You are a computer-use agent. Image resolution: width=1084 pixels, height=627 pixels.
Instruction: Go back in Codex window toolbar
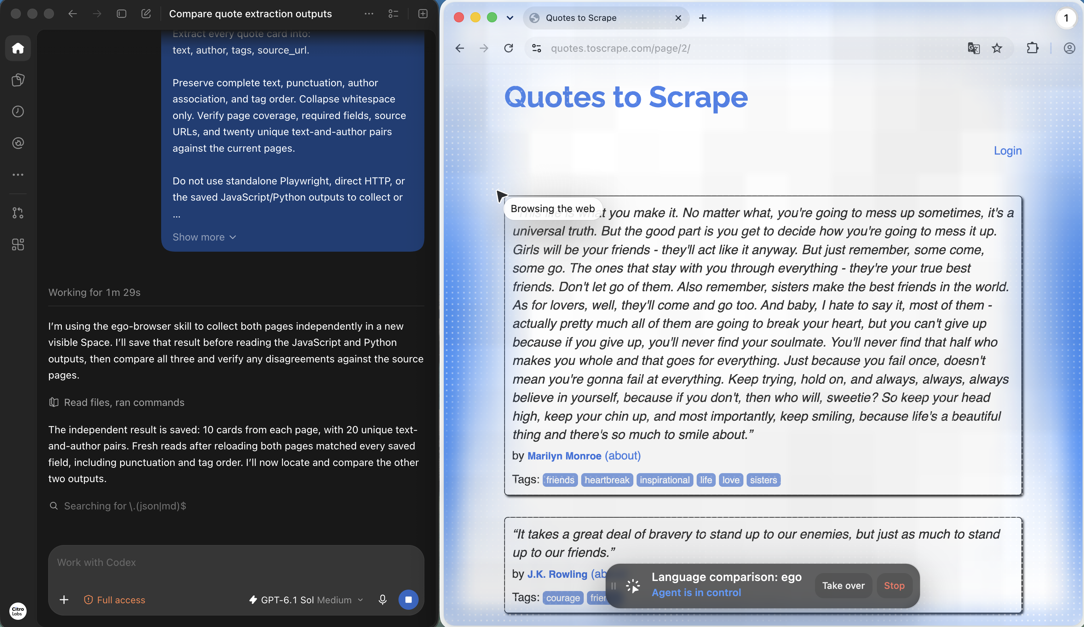(72, 14)
